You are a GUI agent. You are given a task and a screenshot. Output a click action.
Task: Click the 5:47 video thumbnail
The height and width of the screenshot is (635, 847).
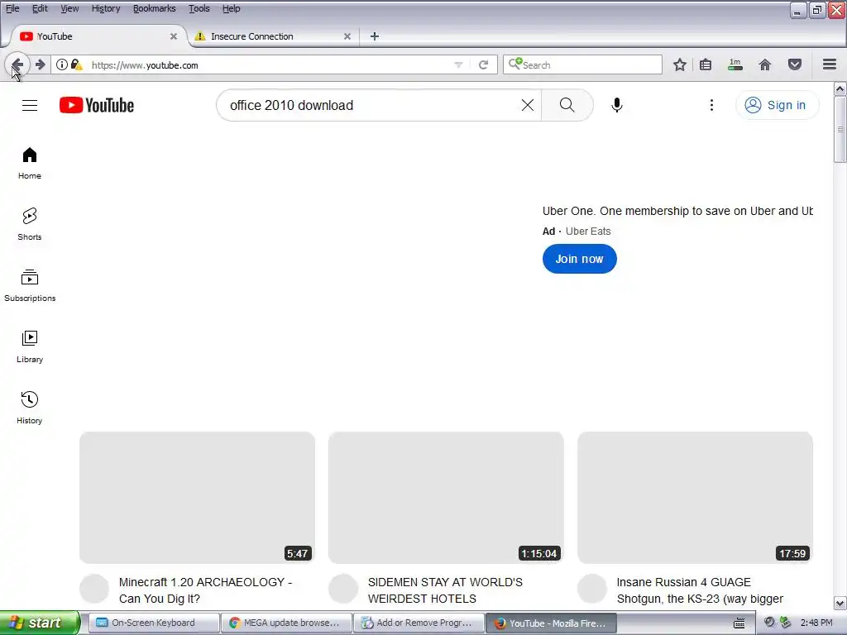pos(197,498)
